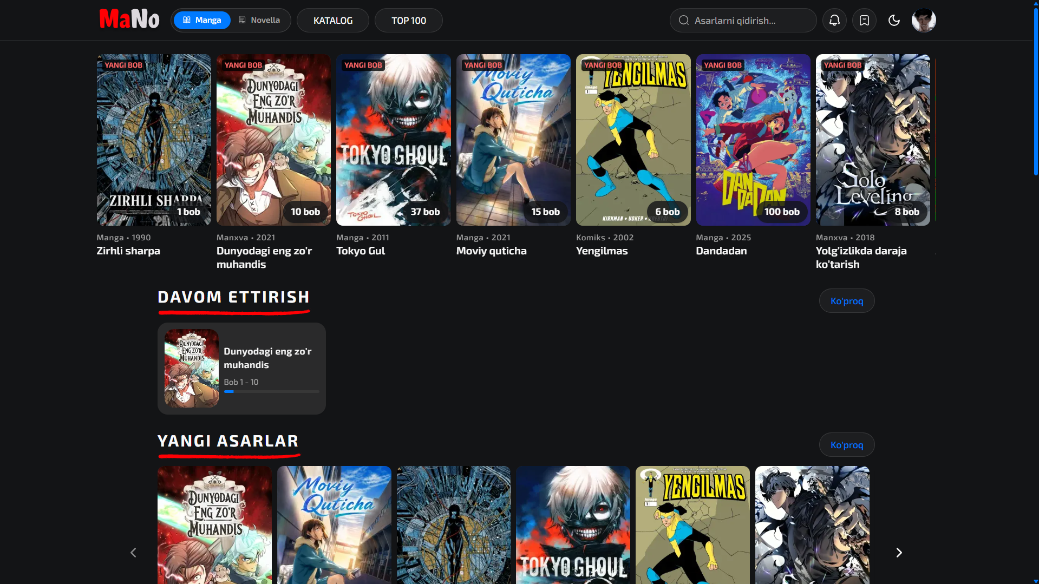Image resolution: width=1039 pixels, height=584 pixels.
Task: Click the MaNo logo
Action: coord(129,19)
